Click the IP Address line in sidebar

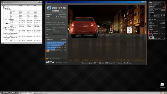(x=157, y=21)
